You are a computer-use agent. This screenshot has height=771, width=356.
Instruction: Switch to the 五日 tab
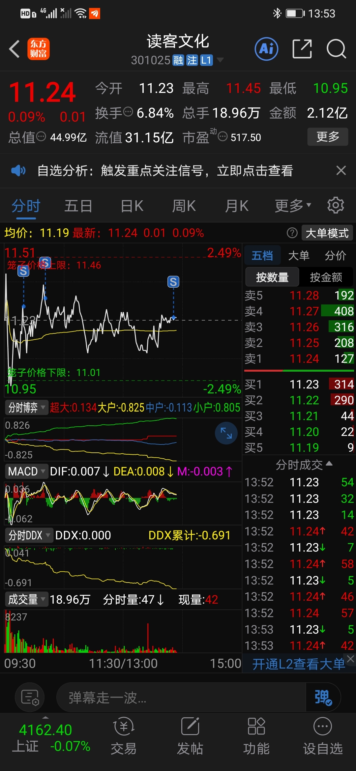(78, 206)
